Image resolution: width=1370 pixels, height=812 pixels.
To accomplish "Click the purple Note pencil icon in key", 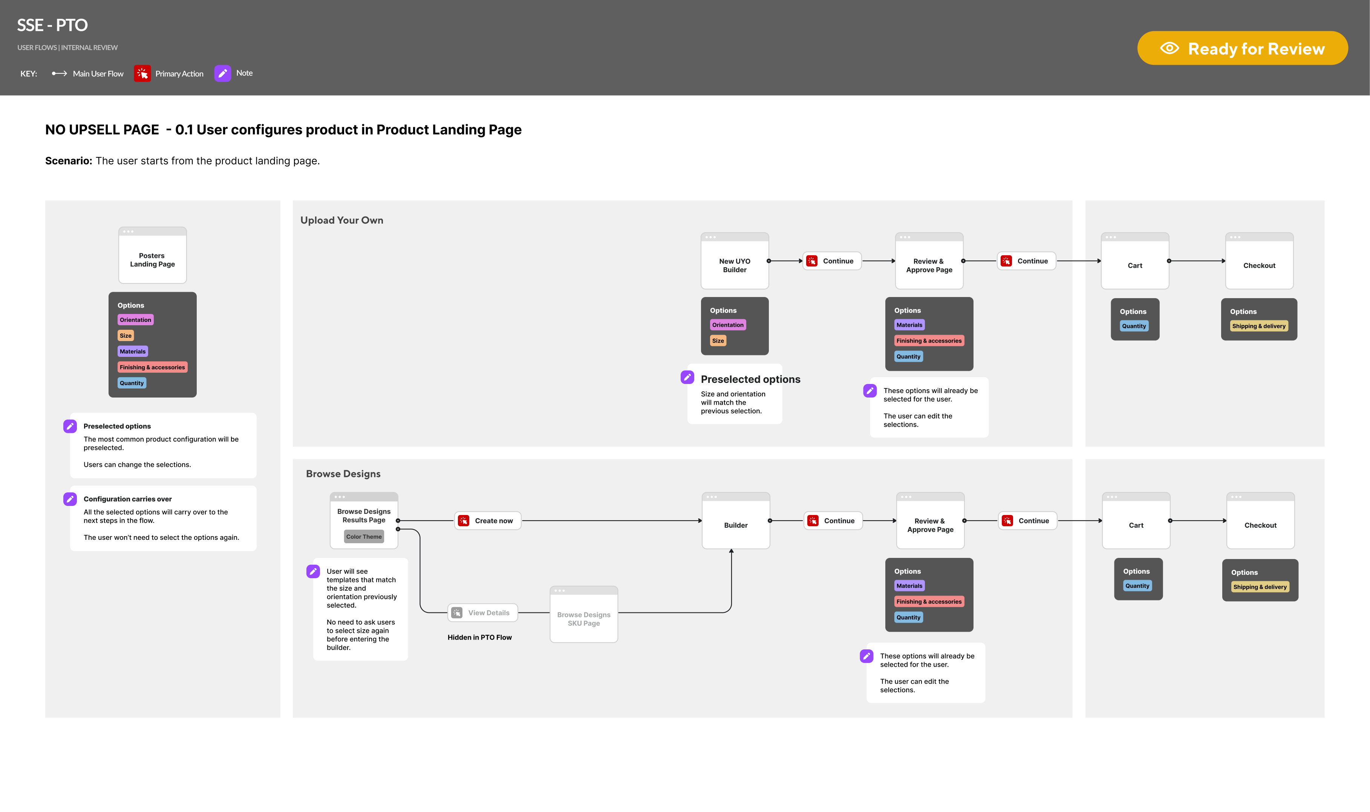I will (222, 73).
